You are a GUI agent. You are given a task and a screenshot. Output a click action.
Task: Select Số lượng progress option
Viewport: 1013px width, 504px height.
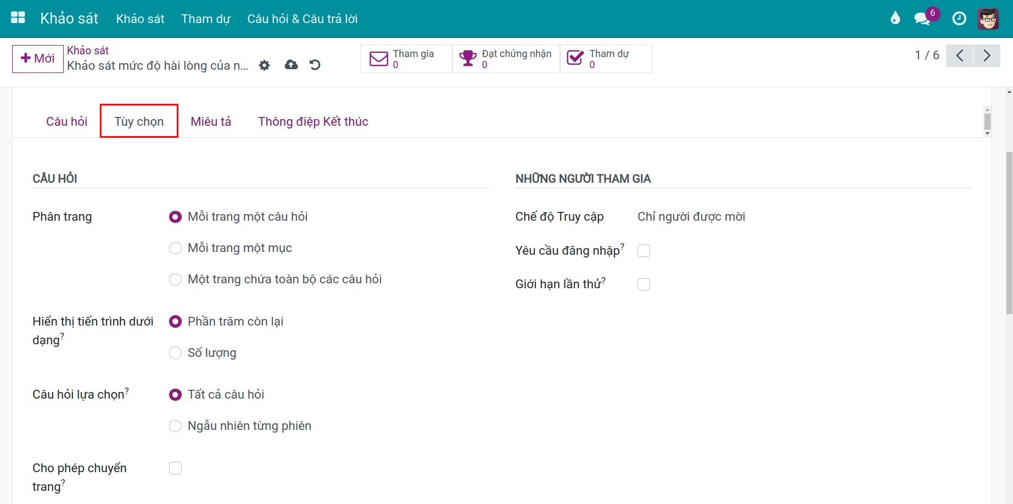[x=175, y=352]
